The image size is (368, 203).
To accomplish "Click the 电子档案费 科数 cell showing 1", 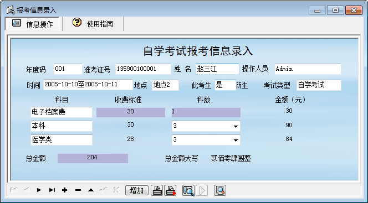I will 206,112.
